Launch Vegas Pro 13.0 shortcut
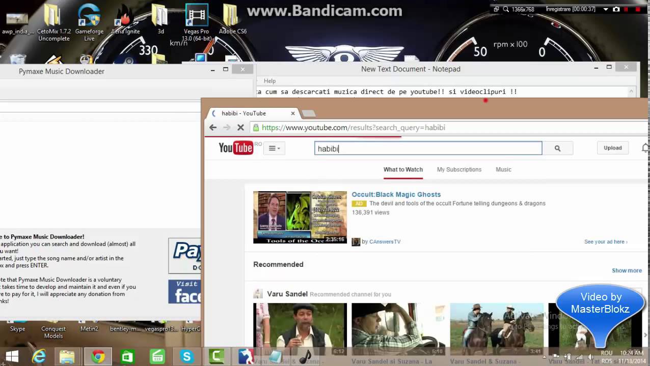Screen dimensions: 650x366 (196, 23)
